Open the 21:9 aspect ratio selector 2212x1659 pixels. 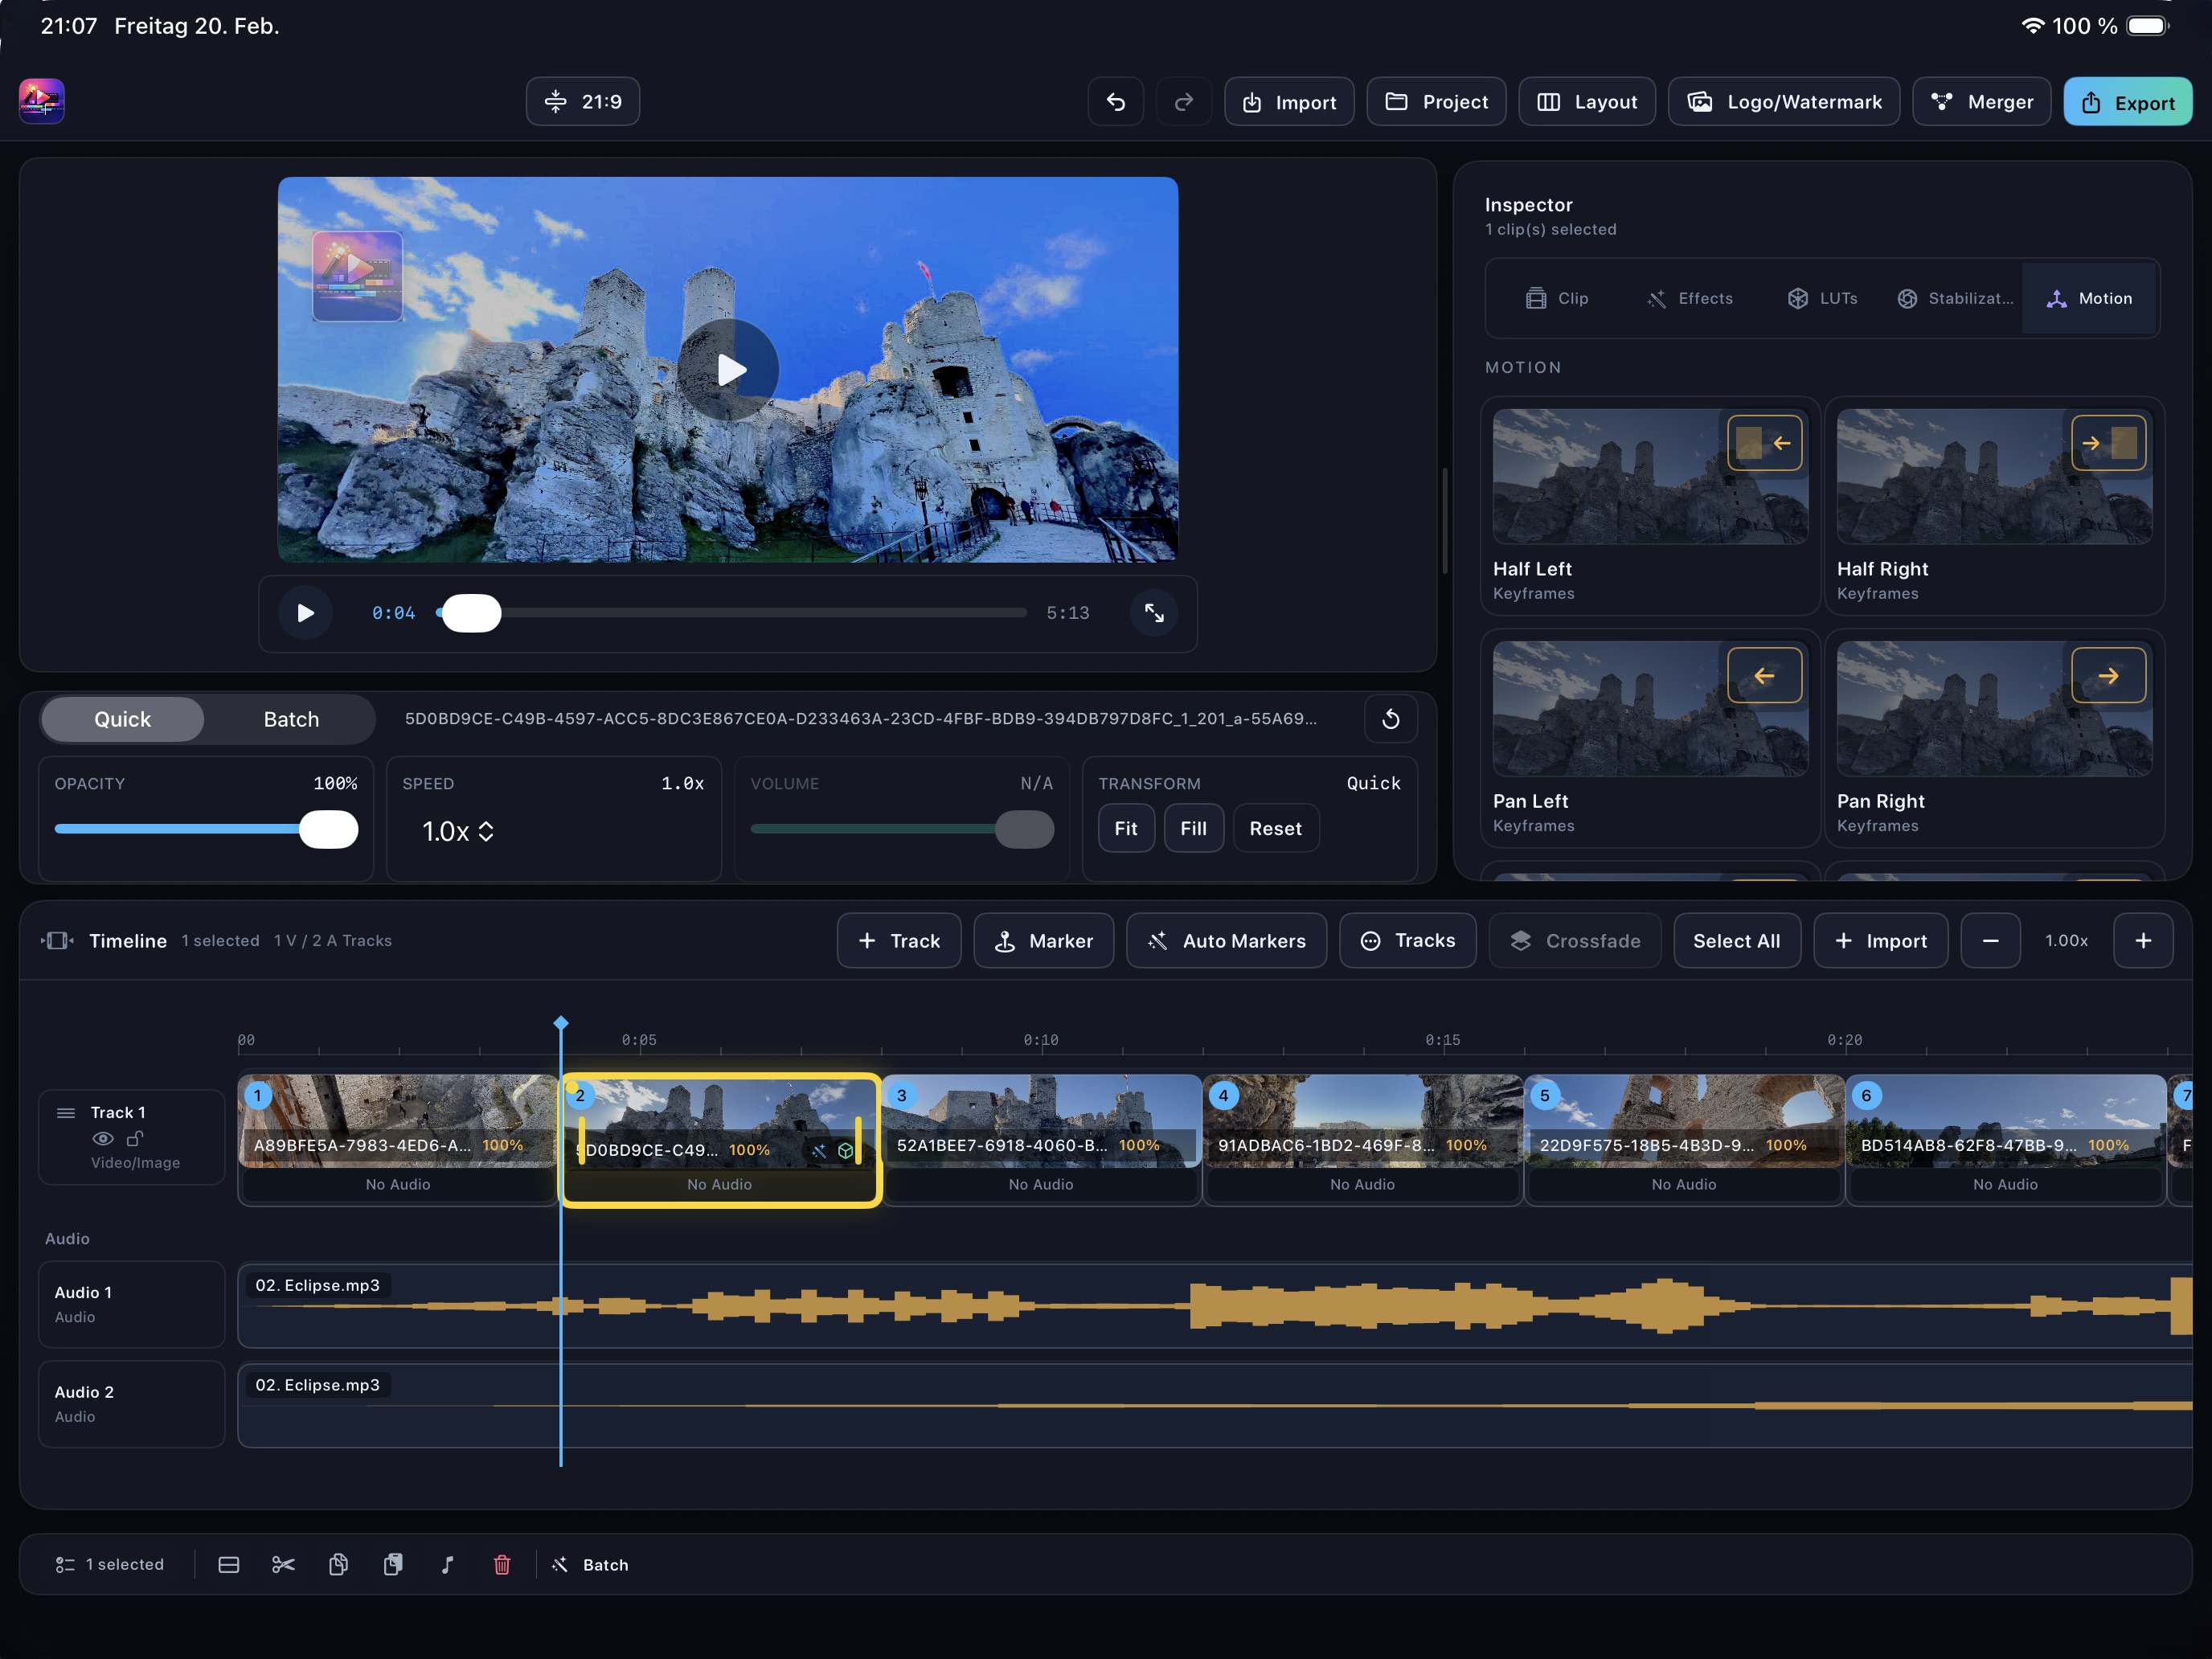pyautogui.click(x=583, y=102)
